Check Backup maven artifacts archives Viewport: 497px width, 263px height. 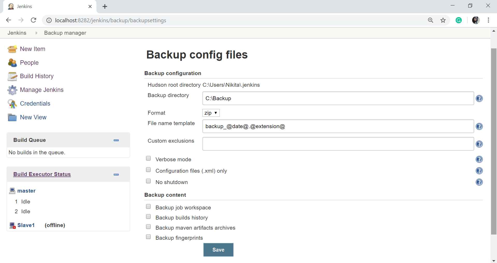pos(148,227)
